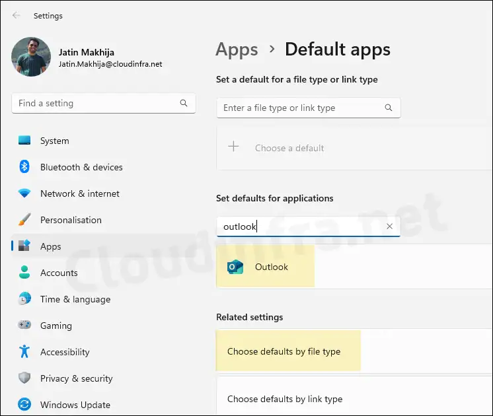
Task: Click the magnifier icon in Find a setting
Action: pos(184,103)
